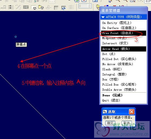Click the spinner arrows on the numeric field
This screenshot has width=151, height=139.
point(90,6)
